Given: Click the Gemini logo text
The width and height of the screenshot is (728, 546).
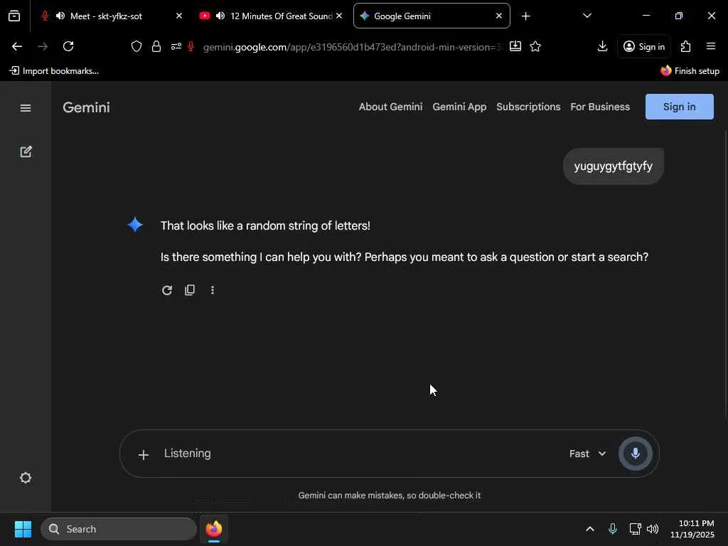Looking at the screenshot, I should tap(86, 107).
